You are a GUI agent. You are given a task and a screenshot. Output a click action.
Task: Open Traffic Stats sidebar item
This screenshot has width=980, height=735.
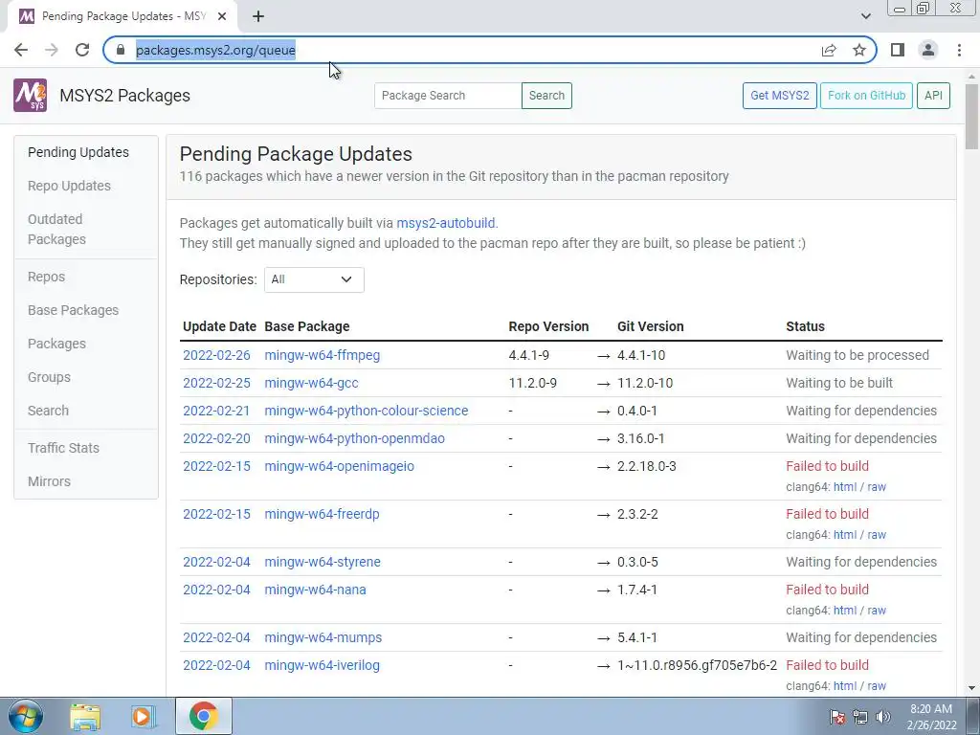click(63, 448)
